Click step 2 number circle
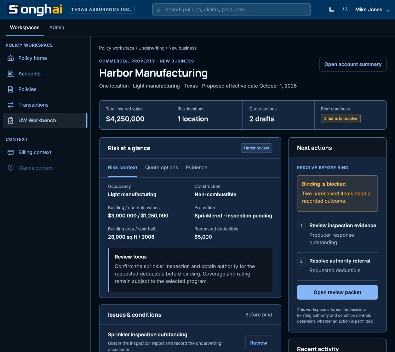 (x=301, y=261)
